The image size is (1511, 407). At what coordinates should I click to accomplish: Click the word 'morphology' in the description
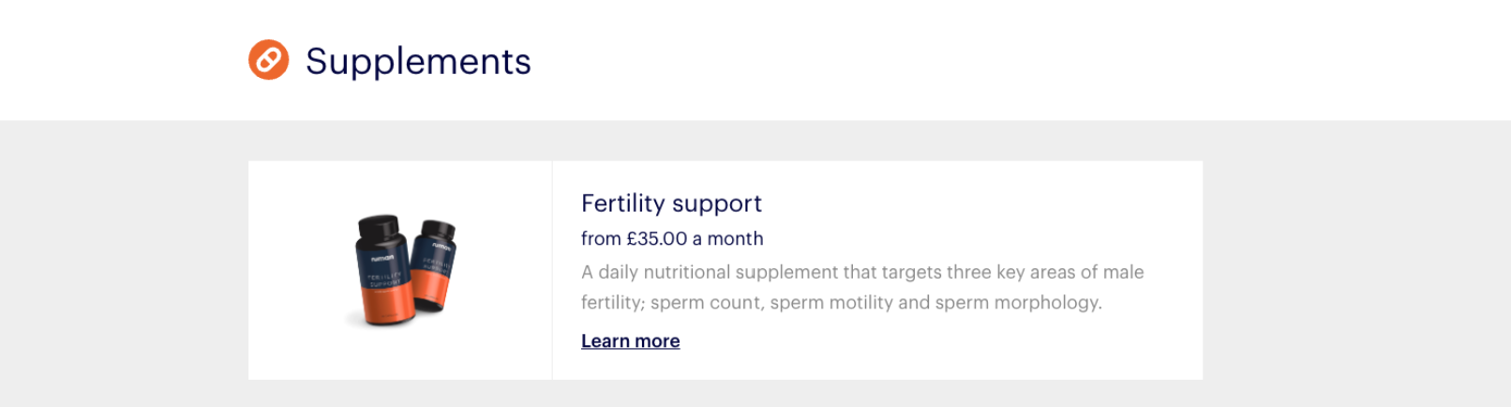(x=1047, y=303)
